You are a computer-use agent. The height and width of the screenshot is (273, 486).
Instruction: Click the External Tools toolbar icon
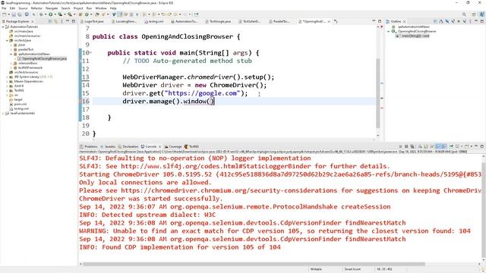(x=70, y=14)
